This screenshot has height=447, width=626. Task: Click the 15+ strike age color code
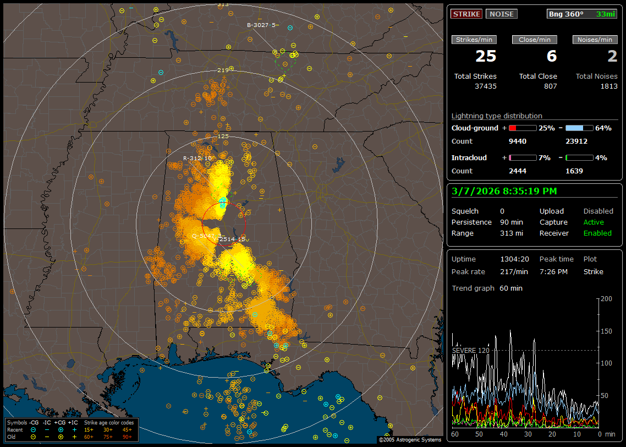(x=89, y=429)
